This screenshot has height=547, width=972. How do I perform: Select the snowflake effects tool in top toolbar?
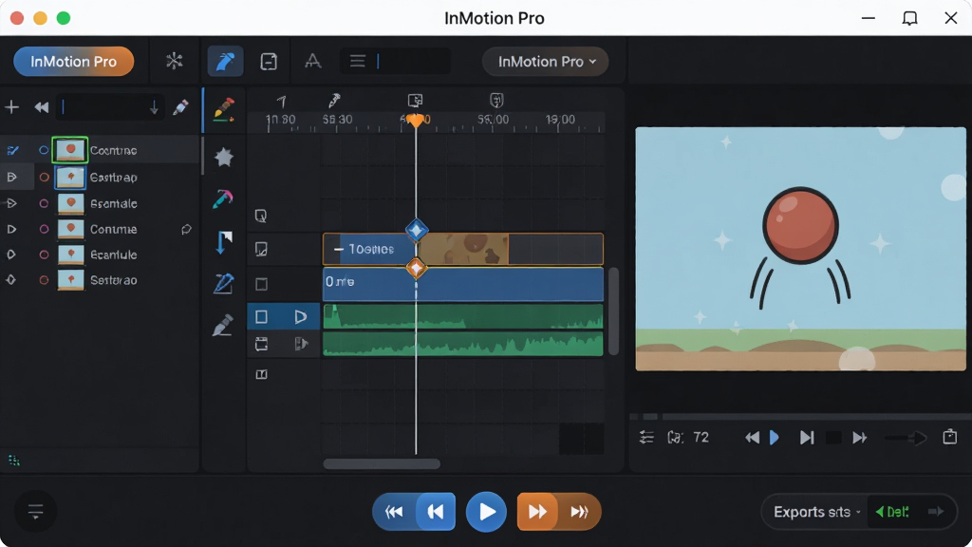(x=175, y=61)
